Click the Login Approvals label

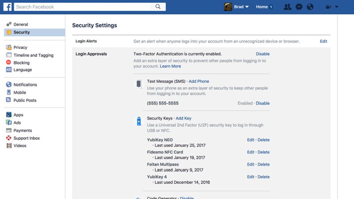coord(91,54)
